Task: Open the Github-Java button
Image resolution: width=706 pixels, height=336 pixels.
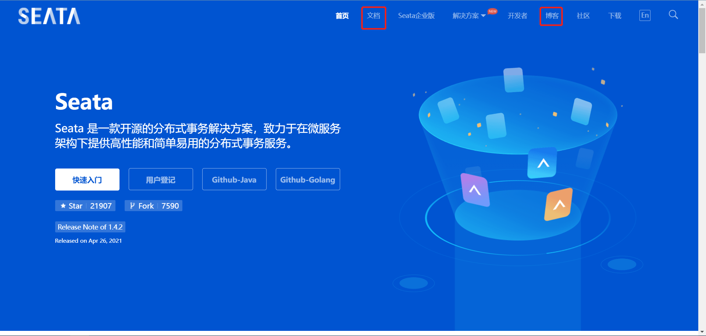Action: (234, 179)
